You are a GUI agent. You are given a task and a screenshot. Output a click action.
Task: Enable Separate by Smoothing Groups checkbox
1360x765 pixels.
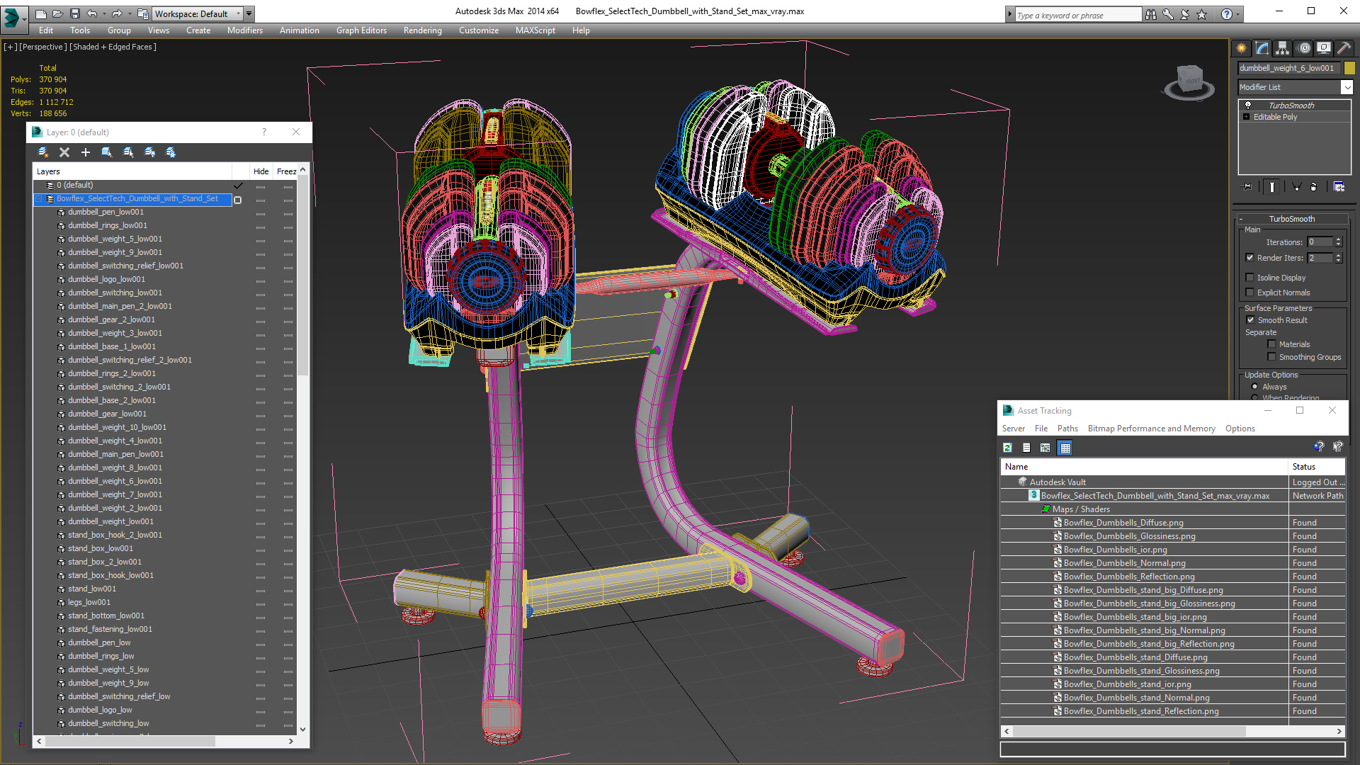(1271, 357)
